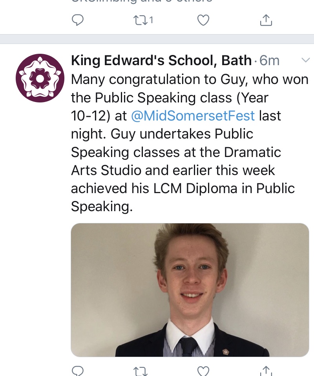Tap the 'LCM Diploma in Public Speaking' line
This screenshot has height=376, width=314.
point(183,188)
